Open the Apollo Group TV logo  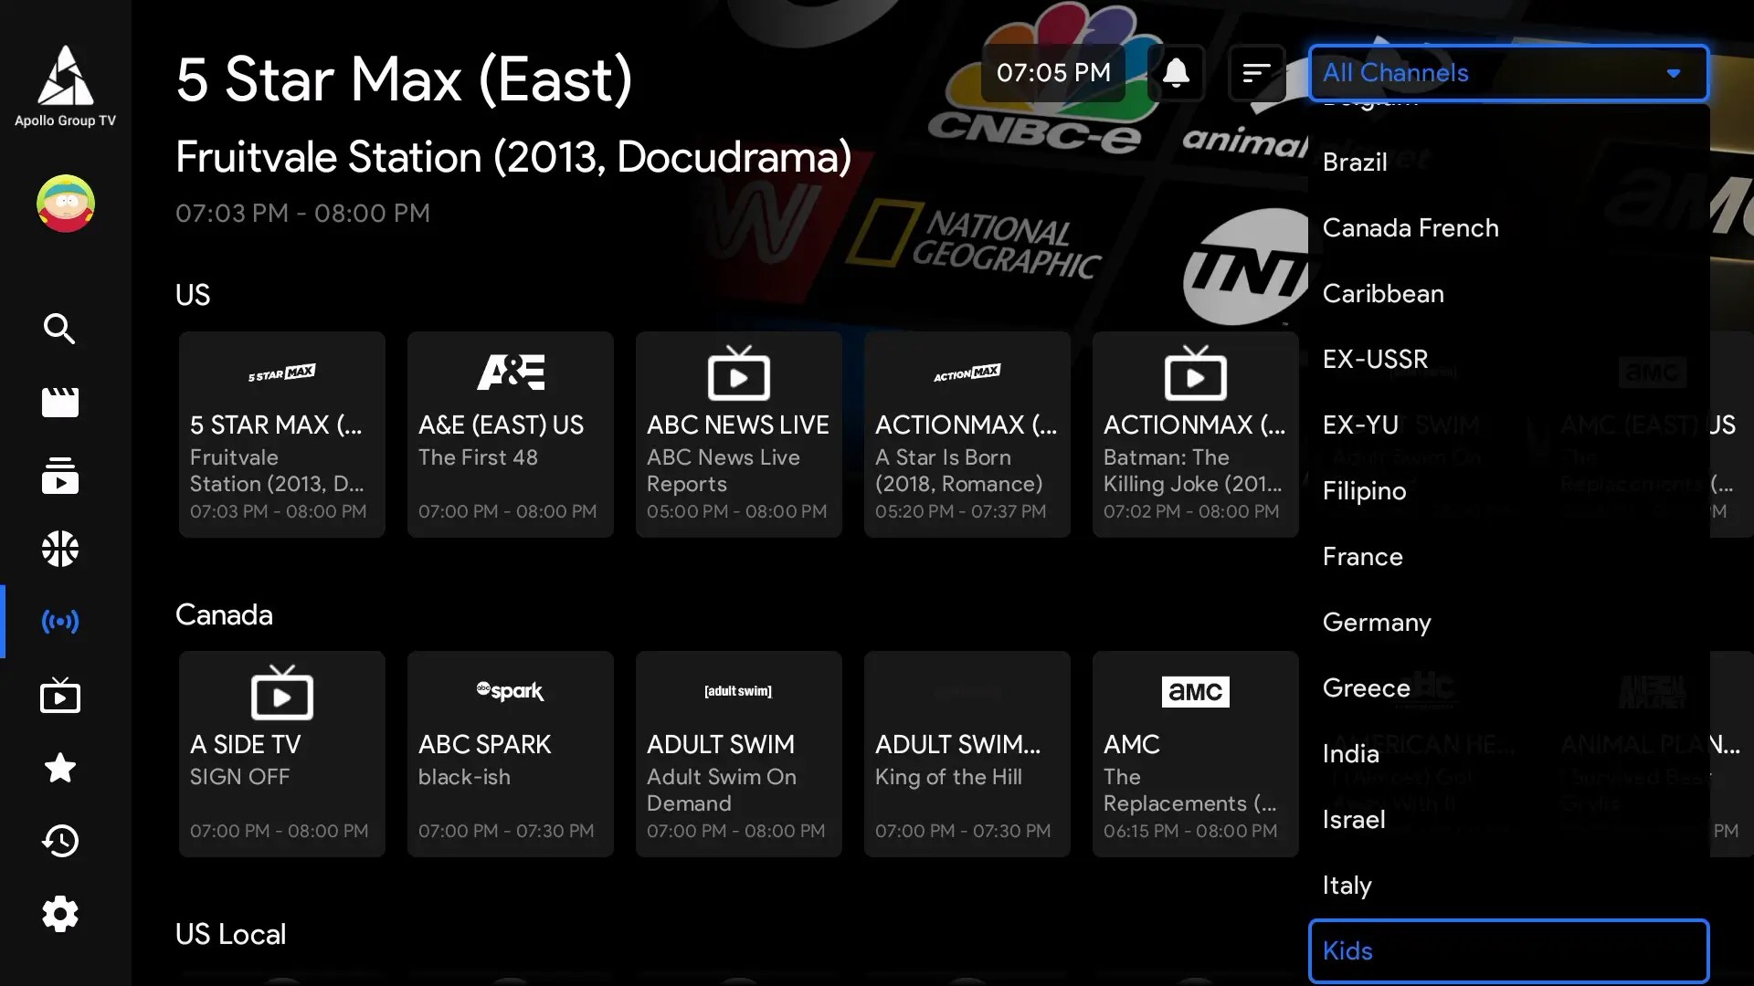[x=65, y=87]
